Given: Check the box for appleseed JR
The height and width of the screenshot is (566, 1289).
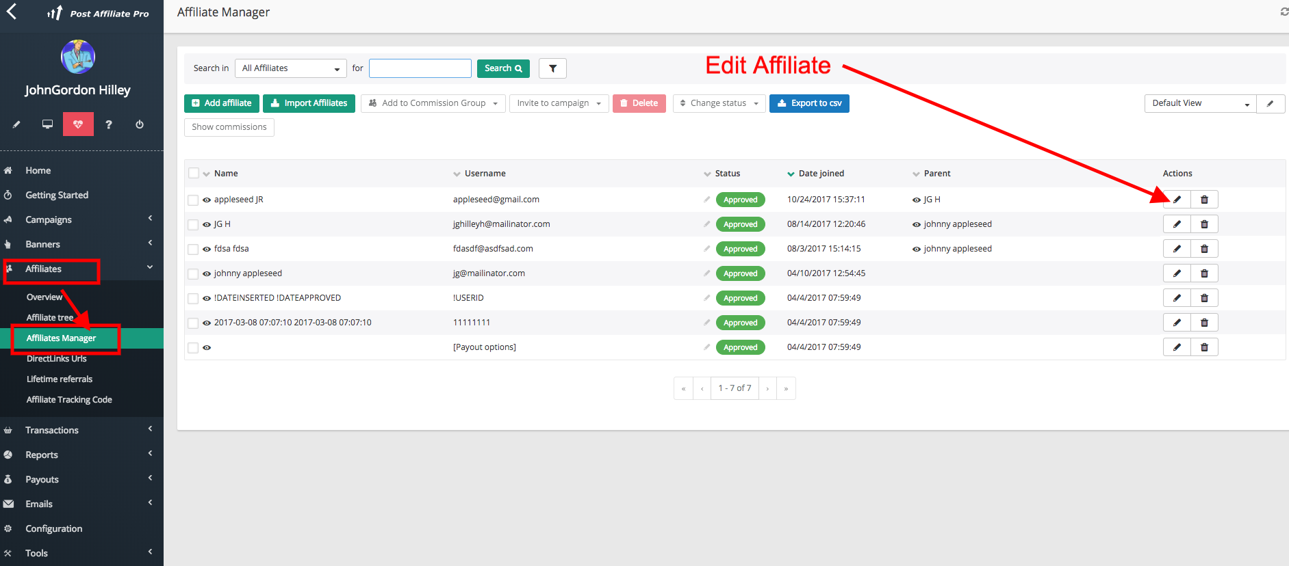Looking at the screenshot, I should point(193,200).
